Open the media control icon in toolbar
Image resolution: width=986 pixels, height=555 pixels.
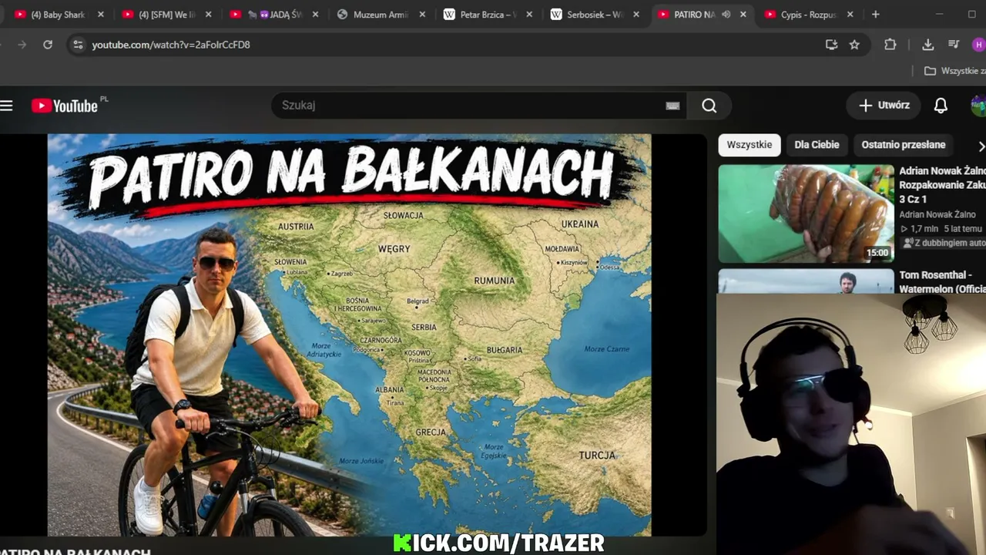[954, 45]
